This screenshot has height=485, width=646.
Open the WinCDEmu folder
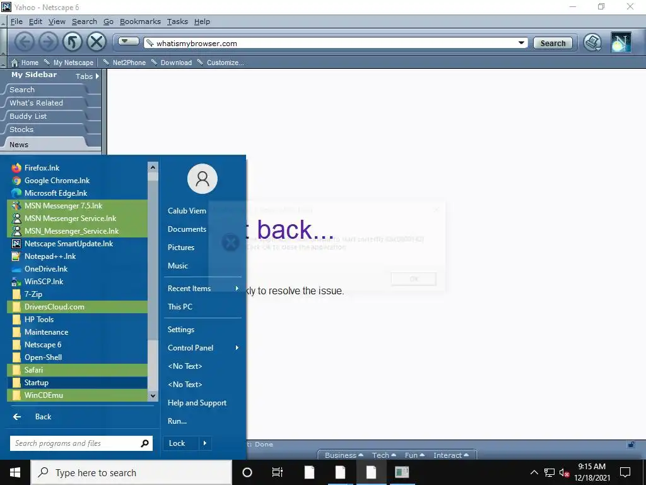[x=77, y=395]
